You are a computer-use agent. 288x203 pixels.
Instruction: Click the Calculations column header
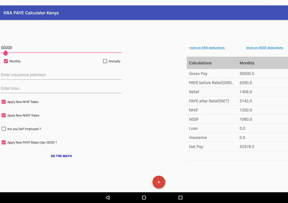[200, 63]
